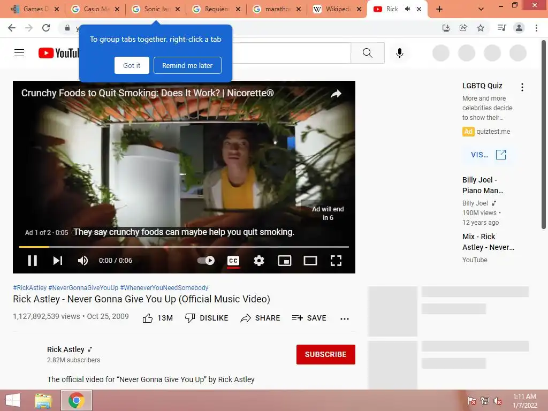Open video player settings gear
Viewport: 548px width, 411px height.
coord(259,261)
